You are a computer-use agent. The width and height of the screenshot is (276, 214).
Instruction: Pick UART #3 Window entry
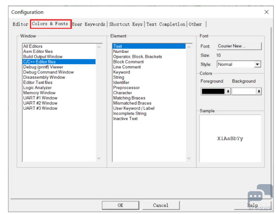59,108
